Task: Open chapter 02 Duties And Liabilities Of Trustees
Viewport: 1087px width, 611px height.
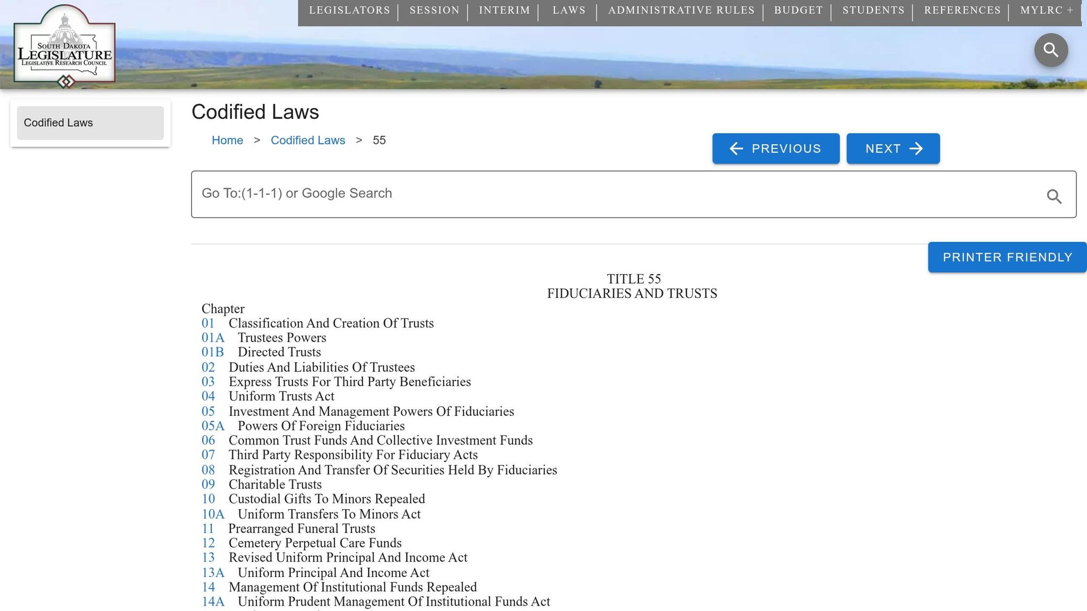Action: point(208,368)
